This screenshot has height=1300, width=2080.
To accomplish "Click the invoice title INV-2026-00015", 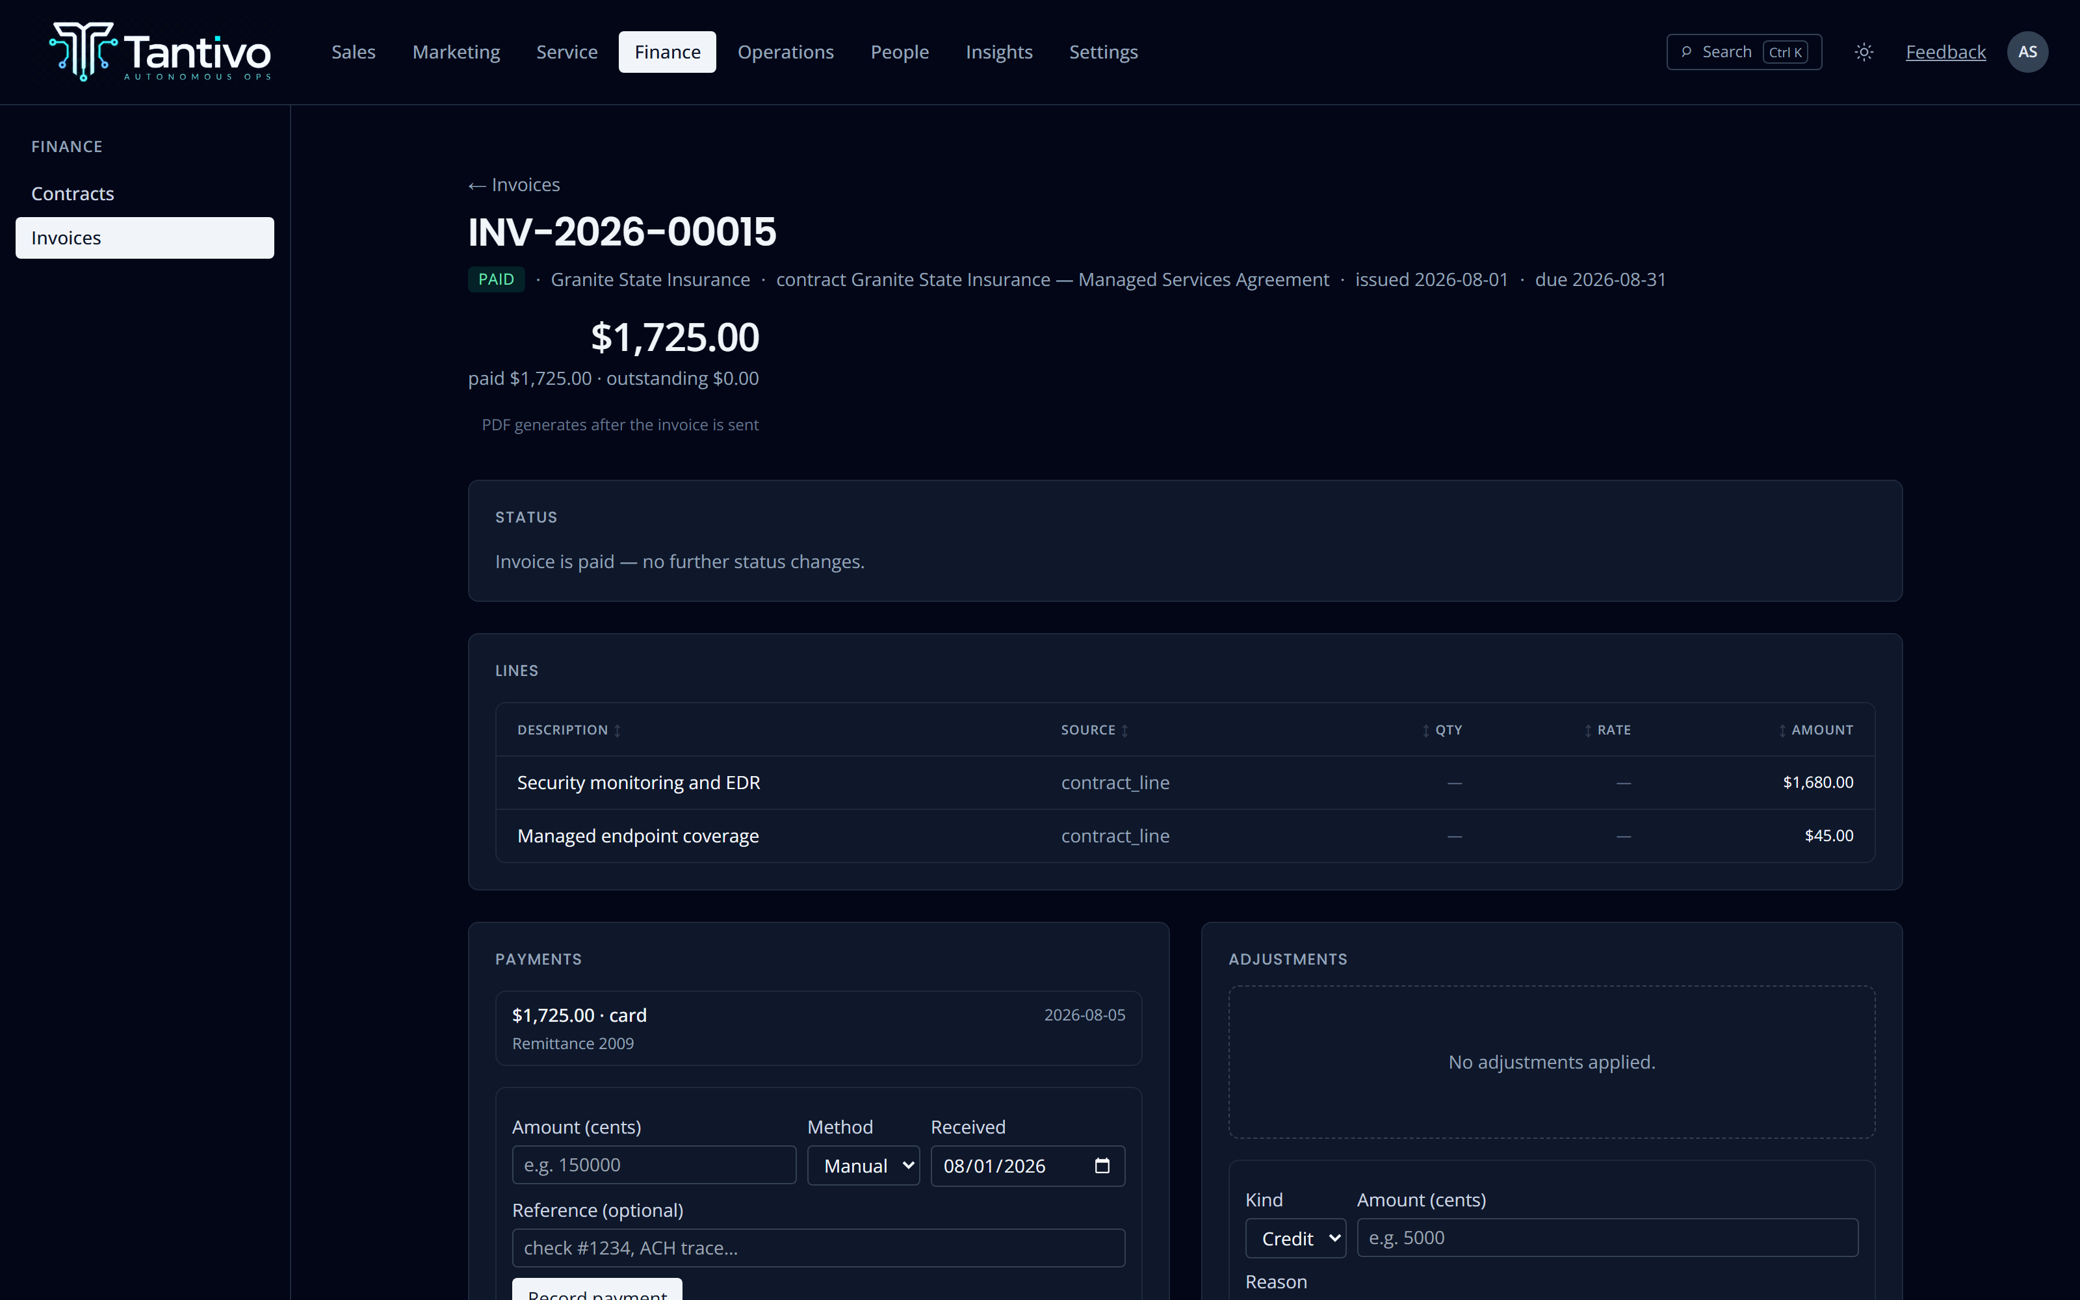I will click(x=622, y=232).
